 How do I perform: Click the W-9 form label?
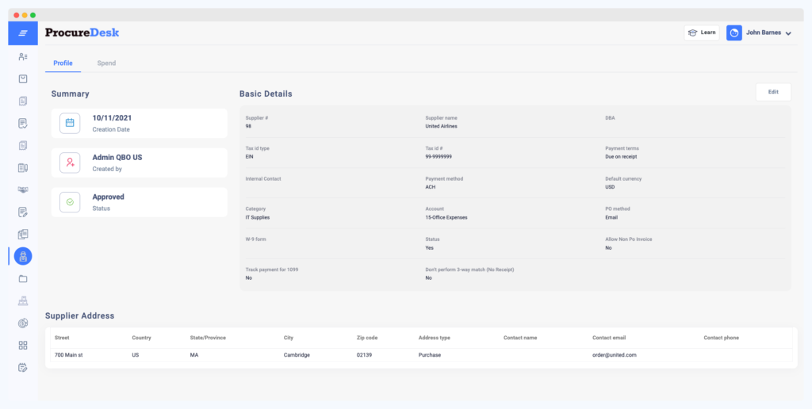(x=255, y=239)
